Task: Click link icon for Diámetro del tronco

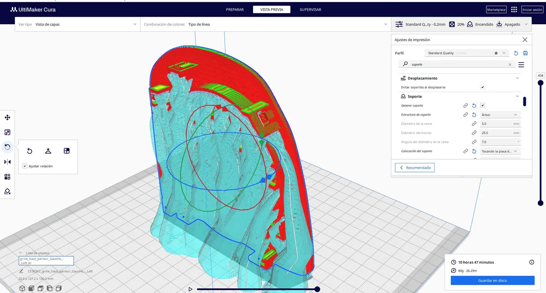Action: [474, 133]
